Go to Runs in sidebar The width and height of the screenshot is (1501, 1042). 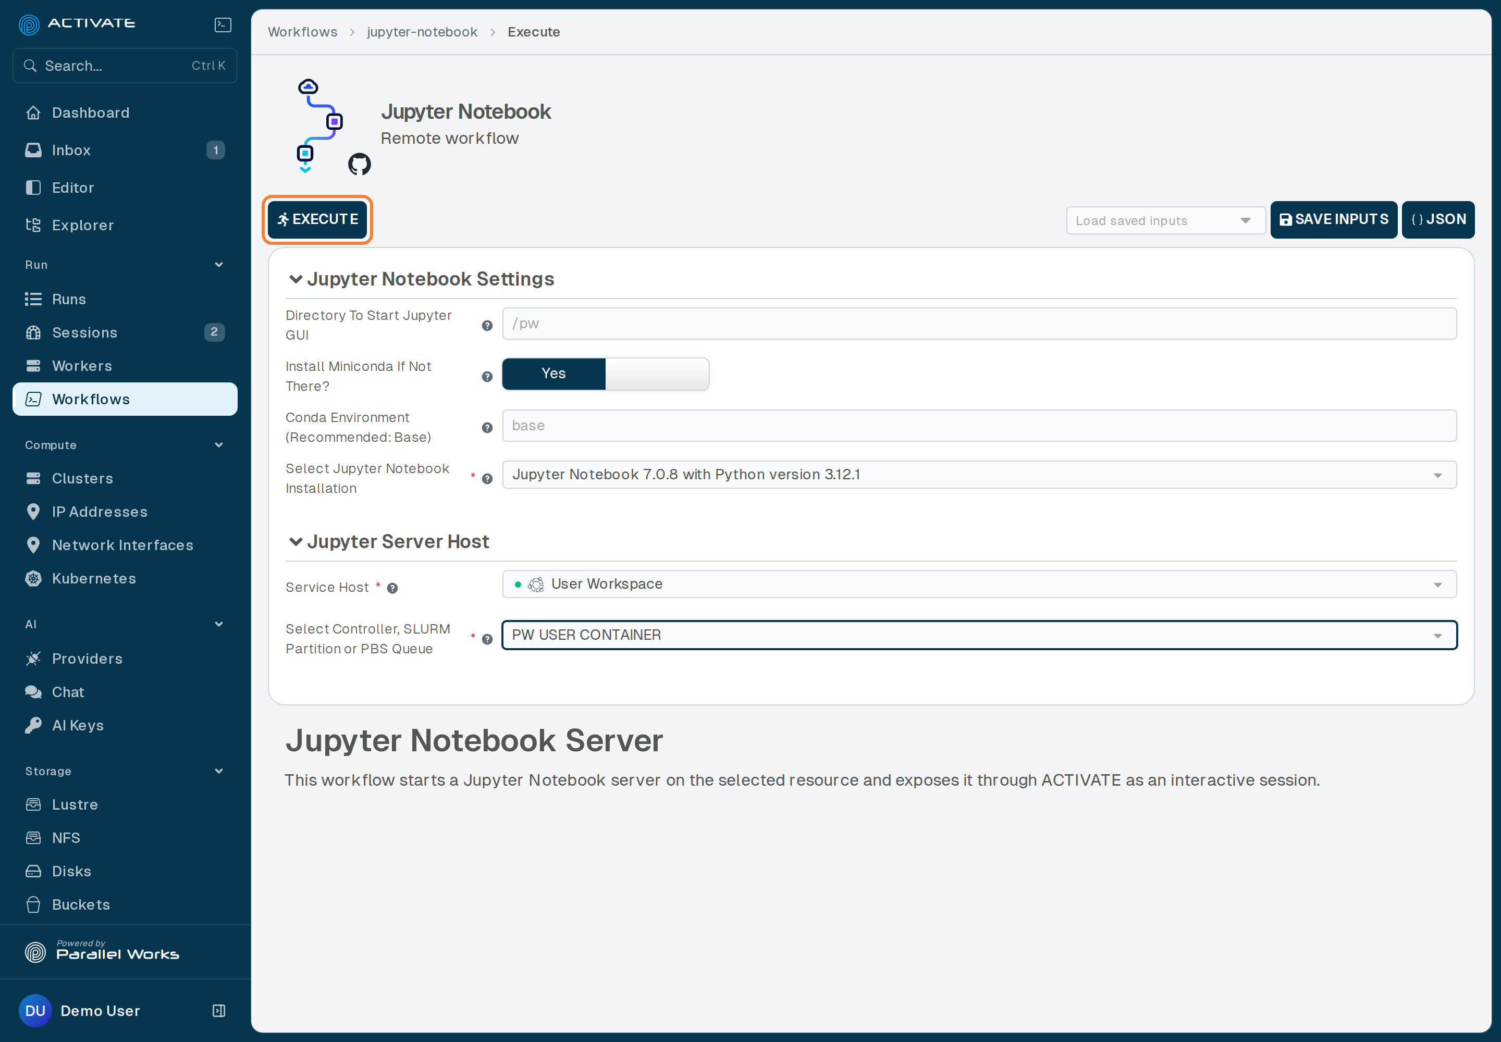coord(125,299)
